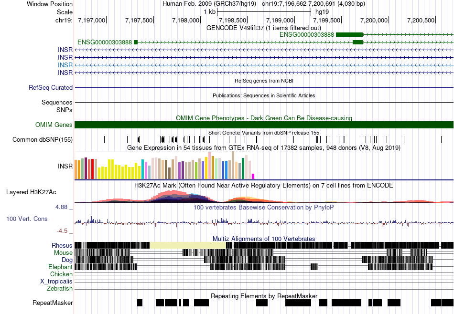Click the RepeatMasker track label
Viewport: 454px width, 314px height.
53,303
